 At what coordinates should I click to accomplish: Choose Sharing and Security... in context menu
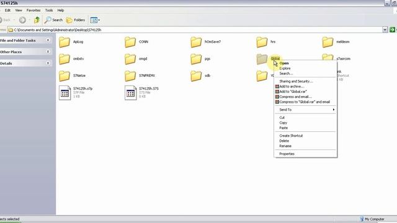pos(305,81)
